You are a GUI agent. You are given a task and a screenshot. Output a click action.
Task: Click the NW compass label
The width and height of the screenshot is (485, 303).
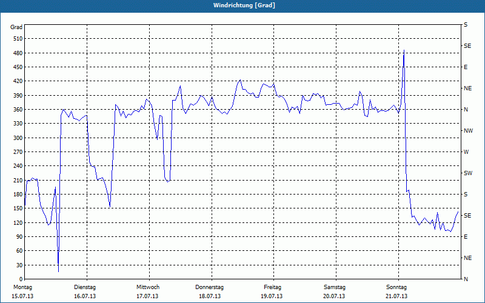coord(468,131)
